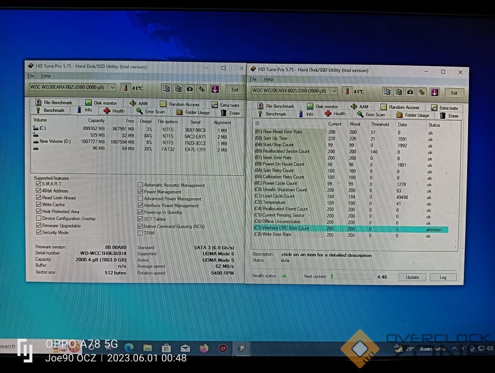Toggle the Security Mode checkbox

[39, 232]
